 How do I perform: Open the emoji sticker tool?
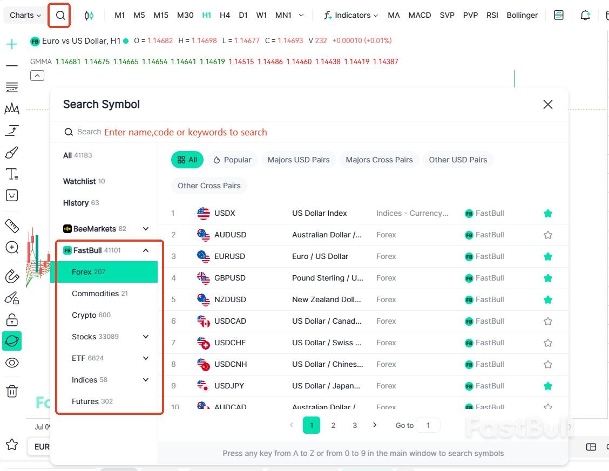[12, 195]
